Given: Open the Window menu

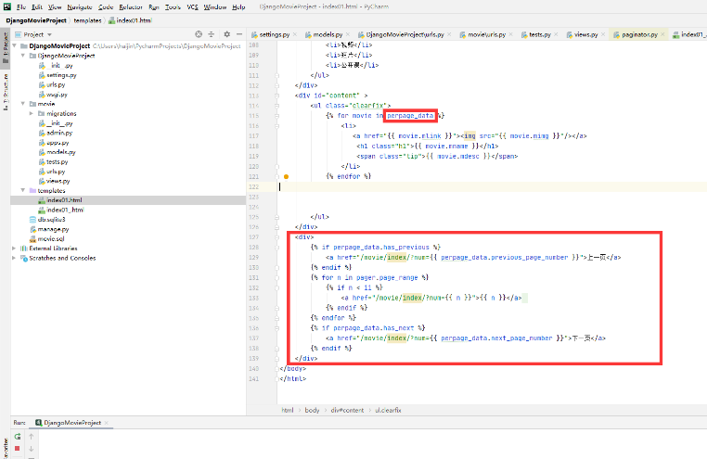Looking at the screenshot, I should pyautogui.click(x=215, y=6).
